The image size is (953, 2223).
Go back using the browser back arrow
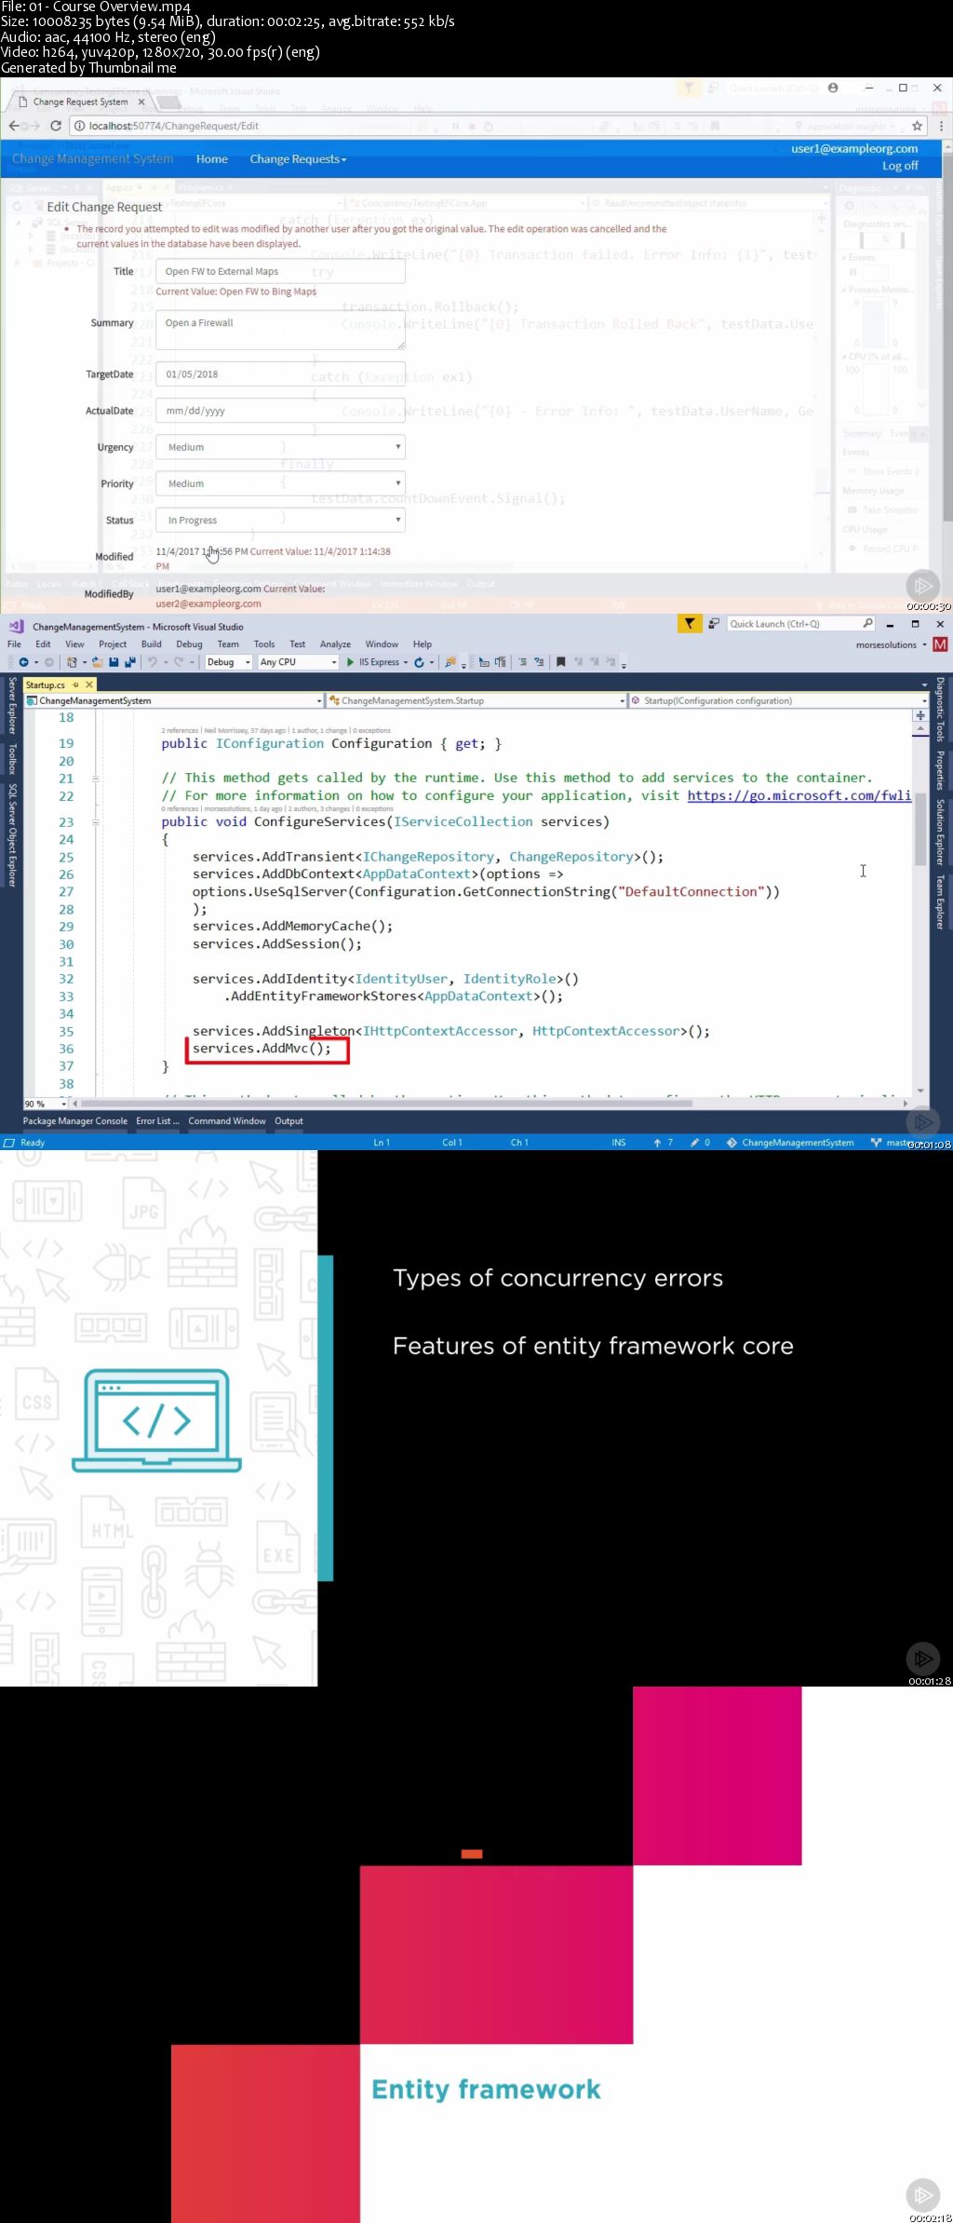pos(14,126)
